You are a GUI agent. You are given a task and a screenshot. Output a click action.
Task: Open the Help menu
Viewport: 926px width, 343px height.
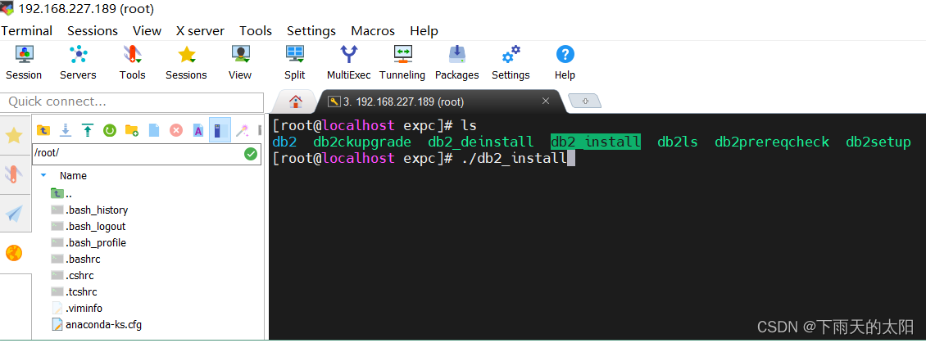click(424, 31)
